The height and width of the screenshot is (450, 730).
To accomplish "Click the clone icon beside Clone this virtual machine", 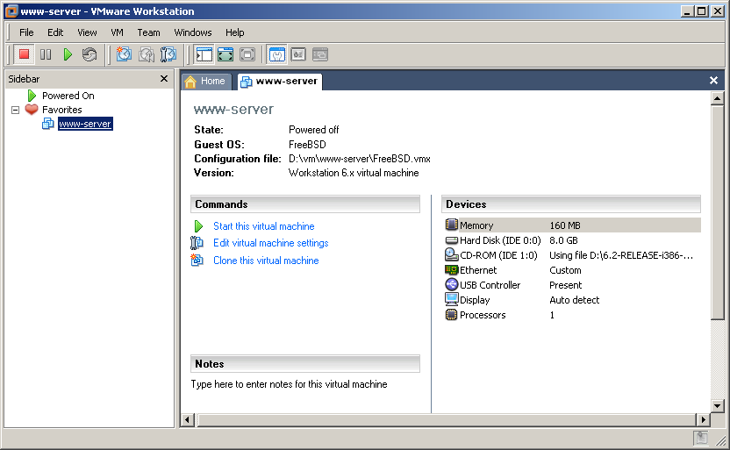I will coord(197,261).
